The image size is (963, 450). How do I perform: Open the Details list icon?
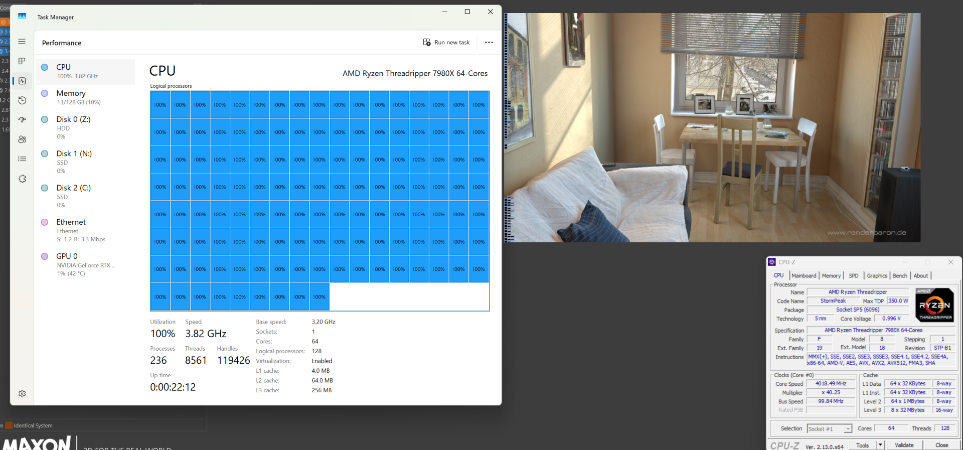[22, 159]
